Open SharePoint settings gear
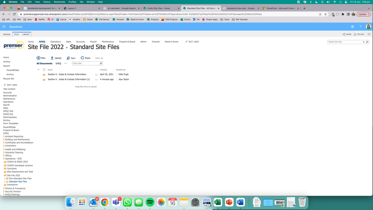The width and height of the screenshot is (373, 210). coord(352,27)
